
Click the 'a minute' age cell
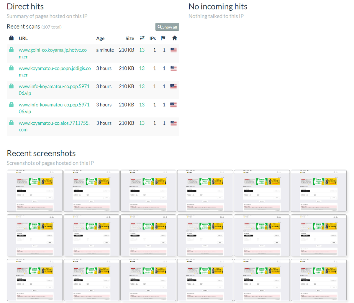pyautogui.click(x=105, y=50)
